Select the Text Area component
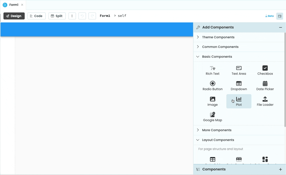The image size is (286, 175). 239,70
